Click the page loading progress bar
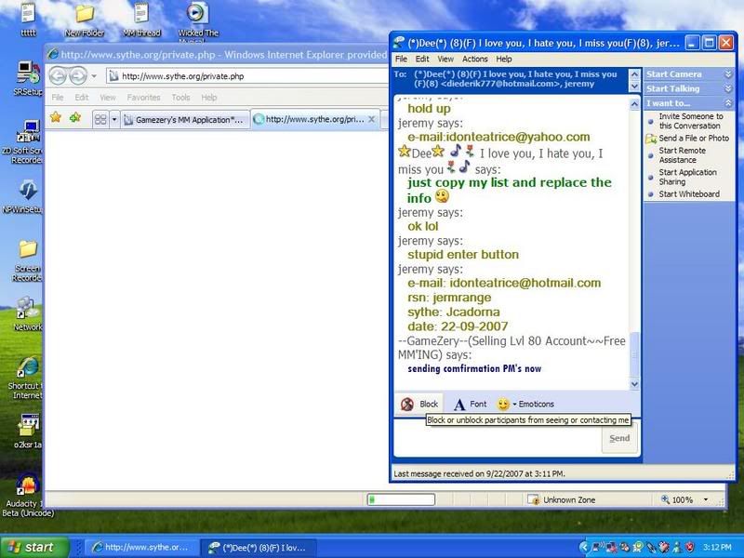This screenshot has width=744, height=558. point(401,499)
